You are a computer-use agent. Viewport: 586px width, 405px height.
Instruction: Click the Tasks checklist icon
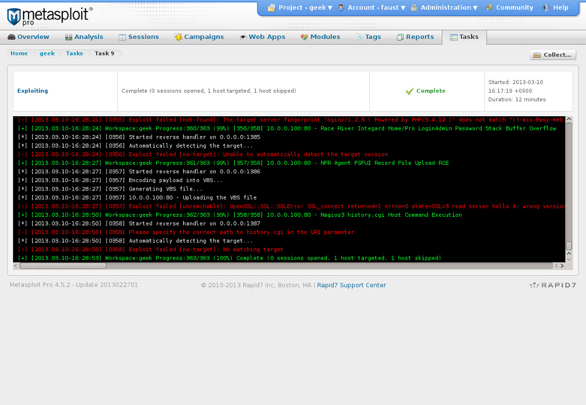tap(454, 37)
